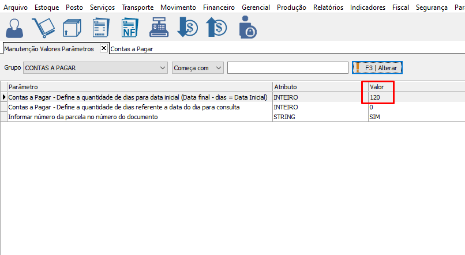Open the document list toolbar icon
465x255 pixels.
coord(100,27)
